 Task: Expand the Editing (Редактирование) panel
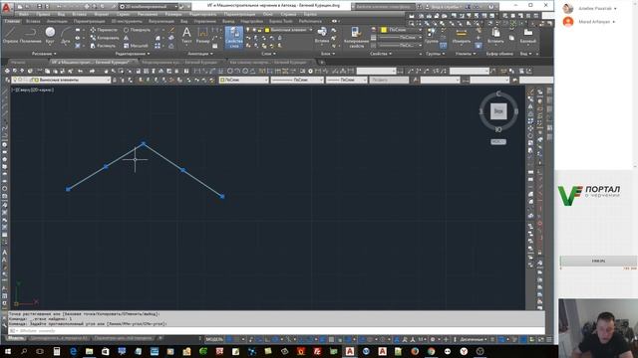click(133, 54)
